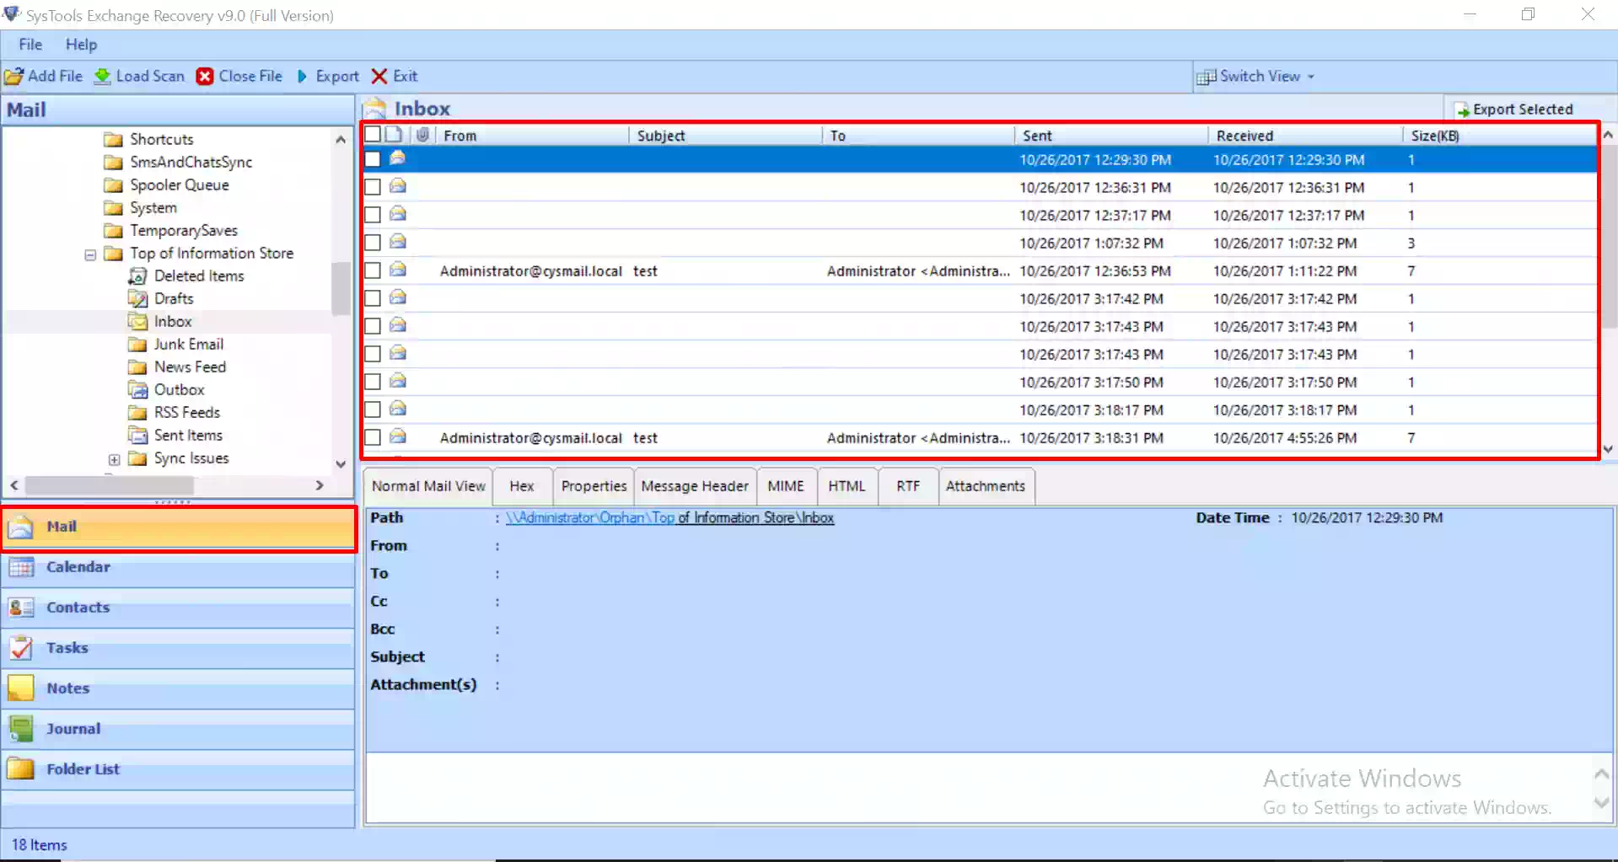Check the test message sent 3:18:31 PM
Screen dimensions: 1618x862
pos(373,437)
